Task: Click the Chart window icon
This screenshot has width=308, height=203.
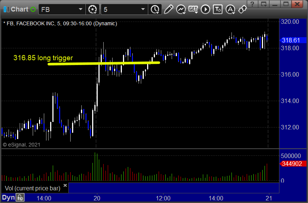Action: [x=6, y=9]
